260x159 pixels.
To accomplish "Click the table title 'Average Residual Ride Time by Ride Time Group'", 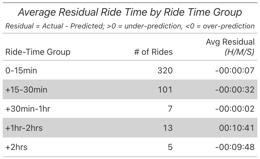I will (130, 12).
